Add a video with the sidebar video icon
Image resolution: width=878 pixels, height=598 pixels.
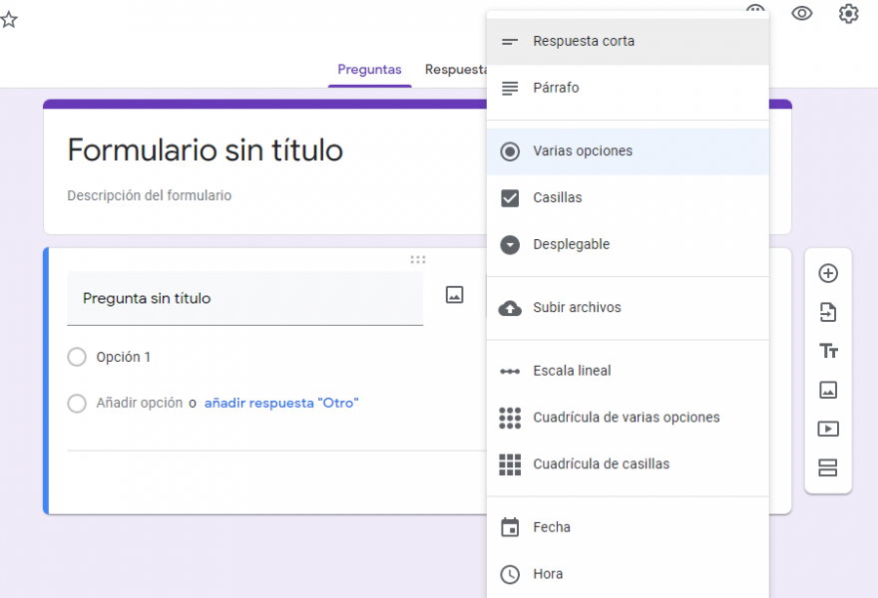828,429
